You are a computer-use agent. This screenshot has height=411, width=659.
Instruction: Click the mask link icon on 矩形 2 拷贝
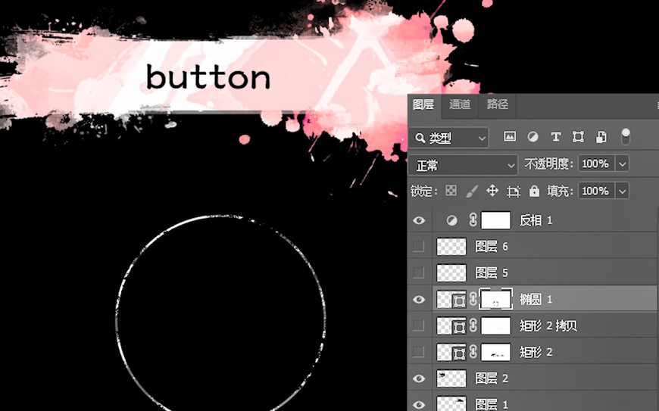473,325
